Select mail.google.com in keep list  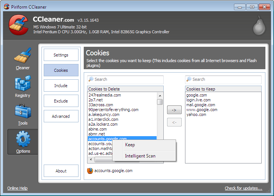201,105
